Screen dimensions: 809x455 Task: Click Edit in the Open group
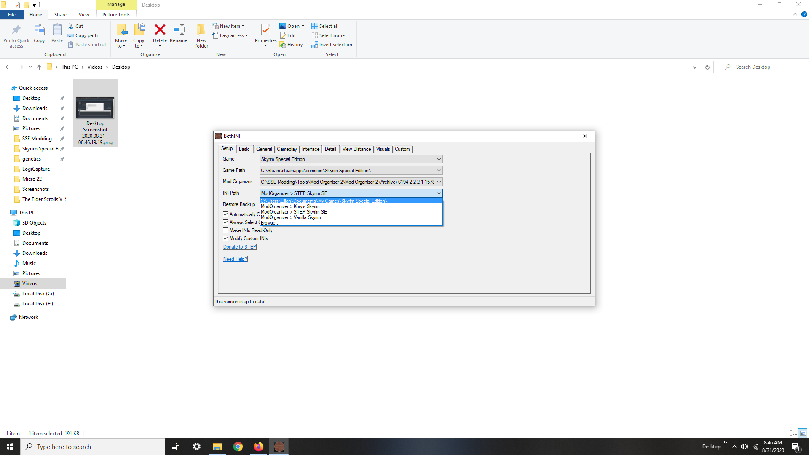coord(288,35)
